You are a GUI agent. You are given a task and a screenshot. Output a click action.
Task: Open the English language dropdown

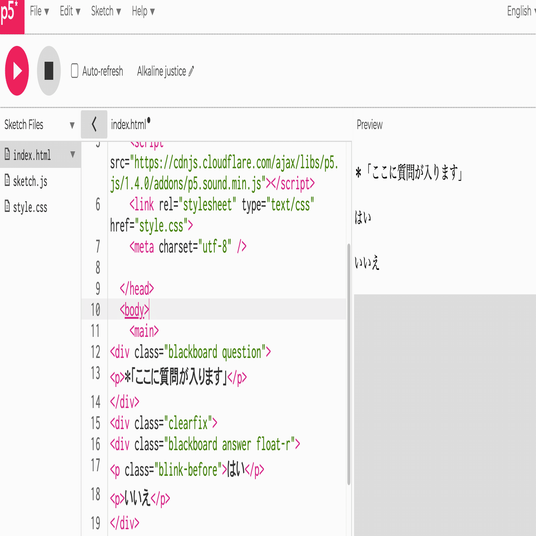521,11
